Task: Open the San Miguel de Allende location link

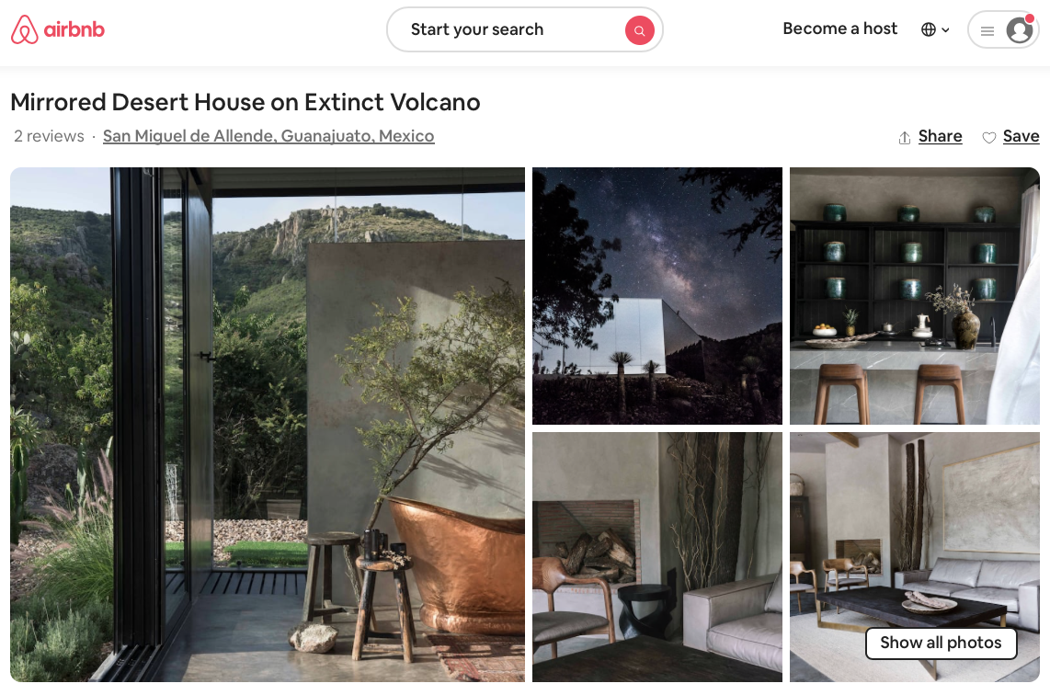Action: (x=268, y=136)
